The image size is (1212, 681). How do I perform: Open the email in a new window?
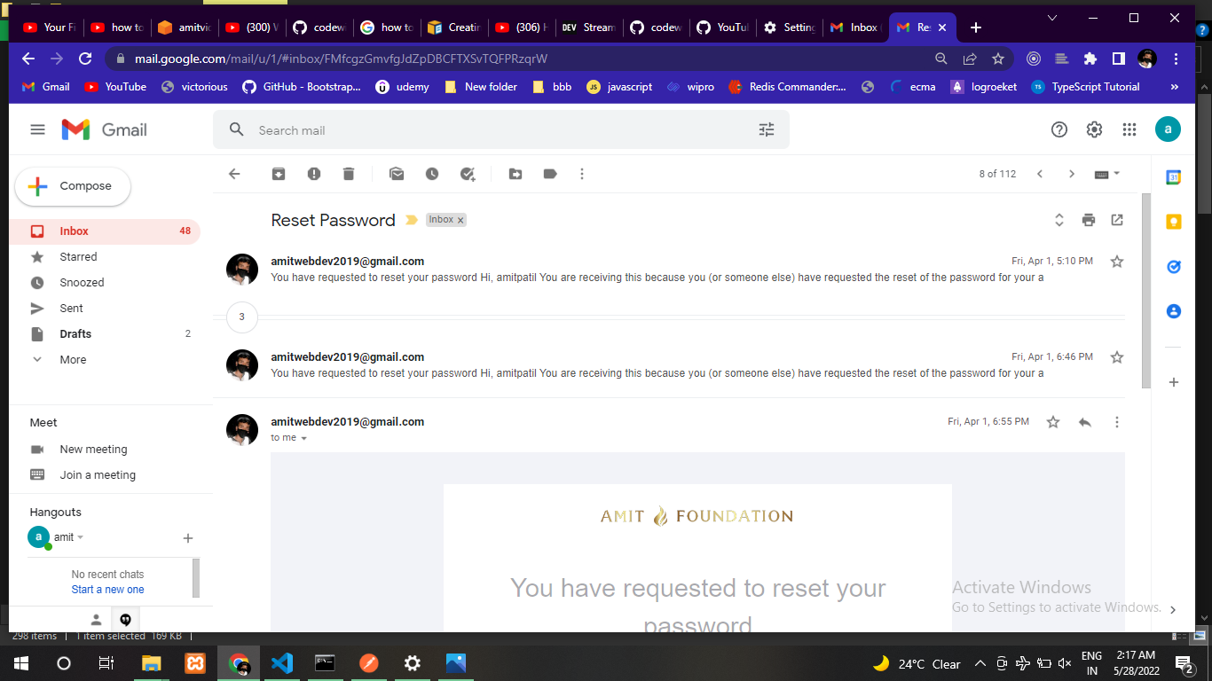click(x=1117, y=220)
